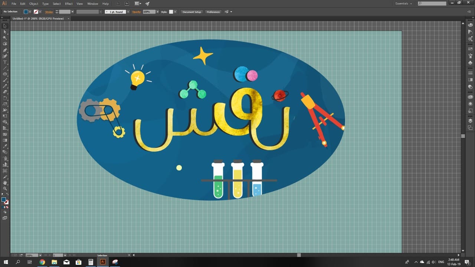The height and width of the screenshot is (267, 475).
Task: Select the Artboard tool
Action: click(5, 171)
